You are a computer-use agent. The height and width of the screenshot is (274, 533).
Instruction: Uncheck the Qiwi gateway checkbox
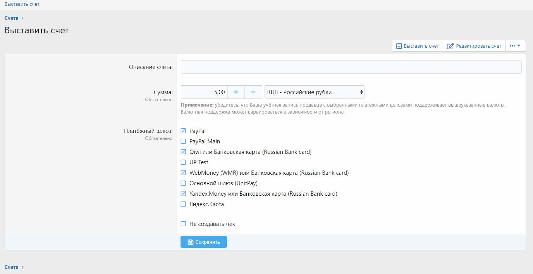click(x=184, y=152)
